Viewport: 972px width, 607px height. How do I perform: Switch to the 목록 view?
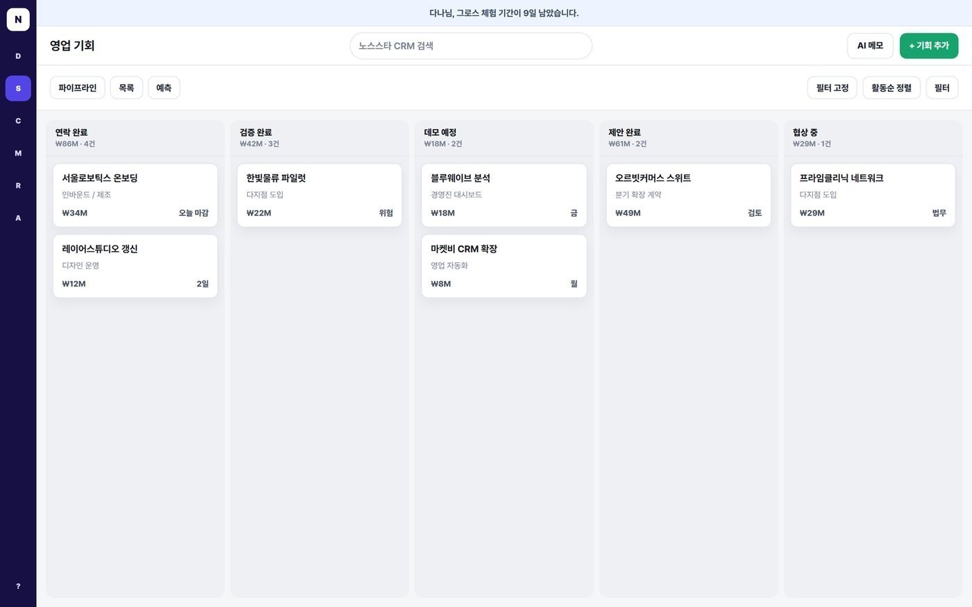[x=126, y=88]
